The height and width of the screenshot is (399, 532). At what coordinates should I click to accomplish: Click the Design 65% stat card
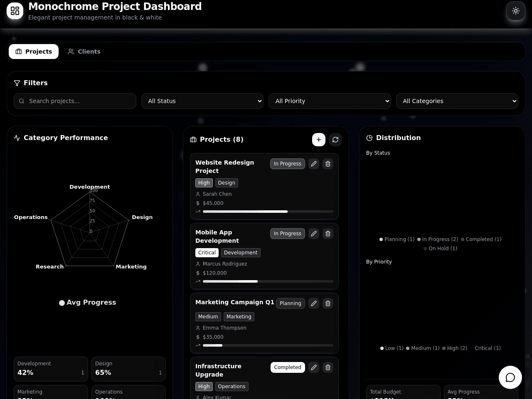pyautogui.click(x=128, y=369)
